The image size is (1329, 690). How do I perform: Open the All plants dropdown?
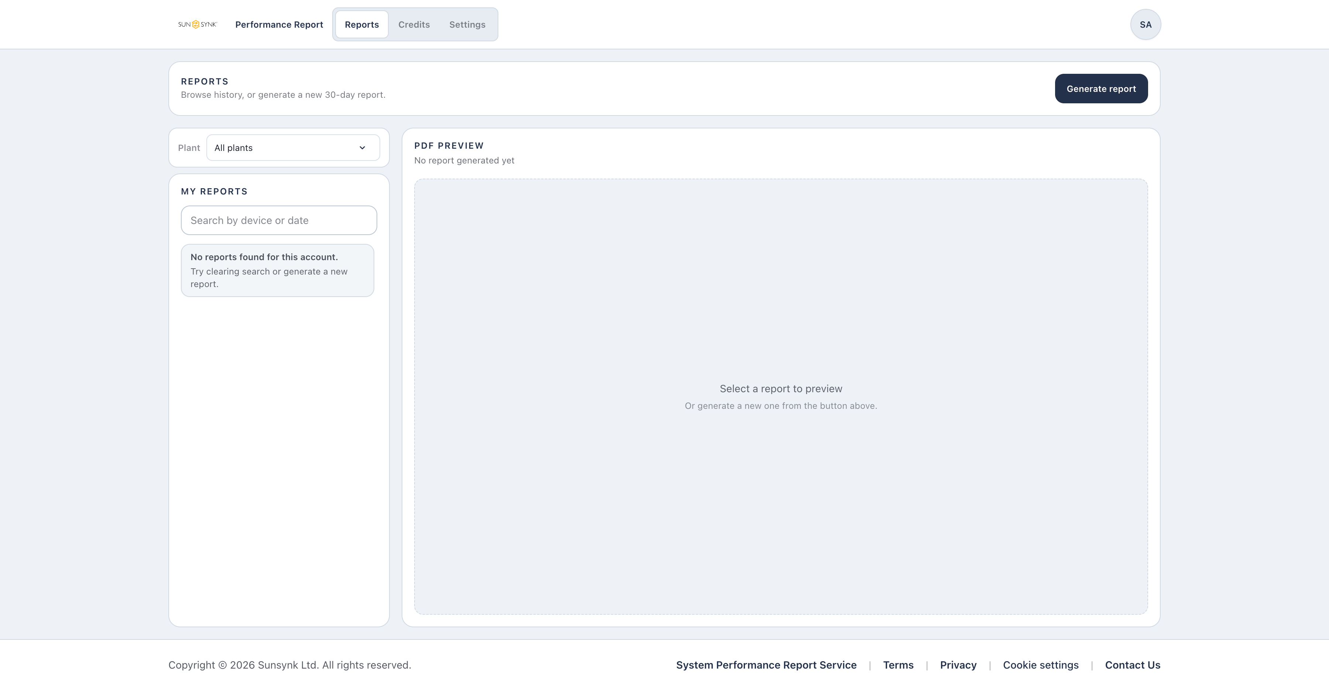(293, 148)
